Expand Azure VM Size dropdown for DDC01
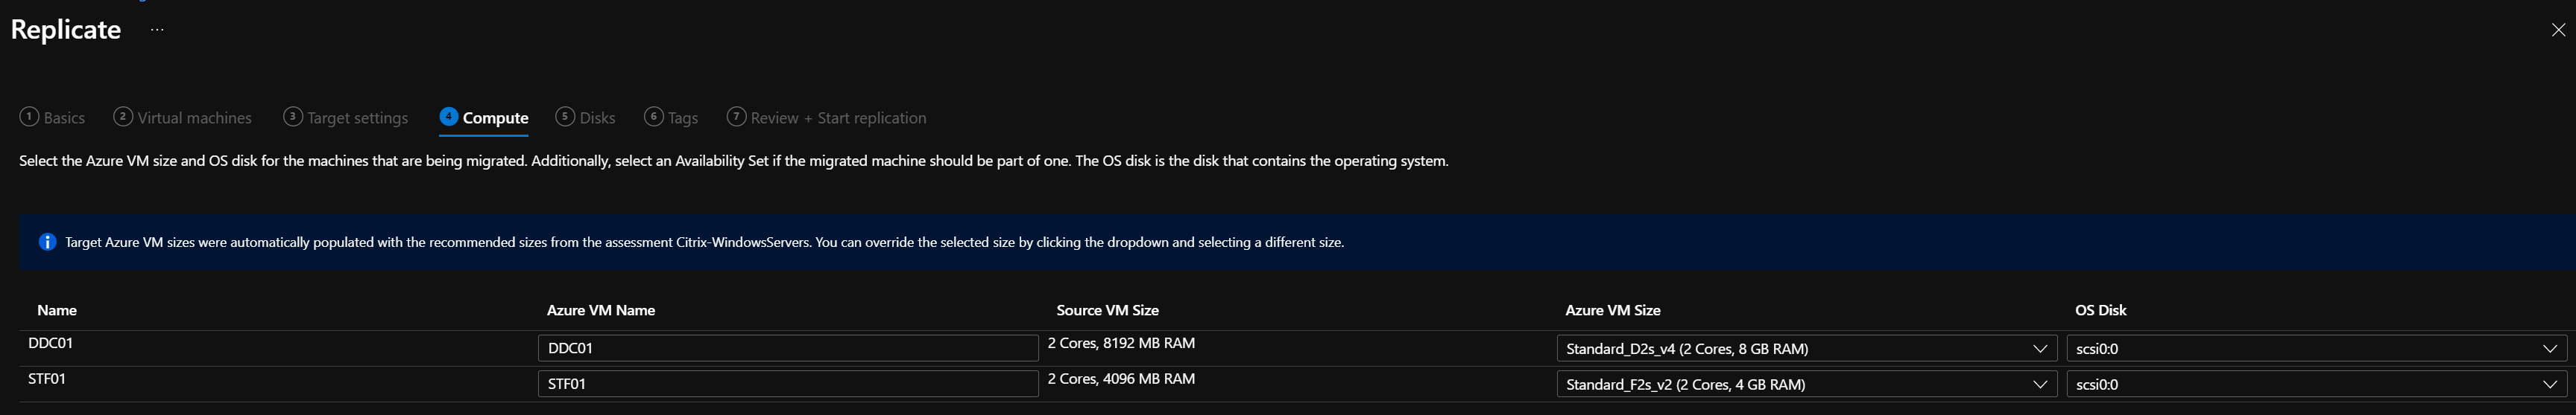This screenshot has width=2576, height=415. click(x=1807, y=348)
